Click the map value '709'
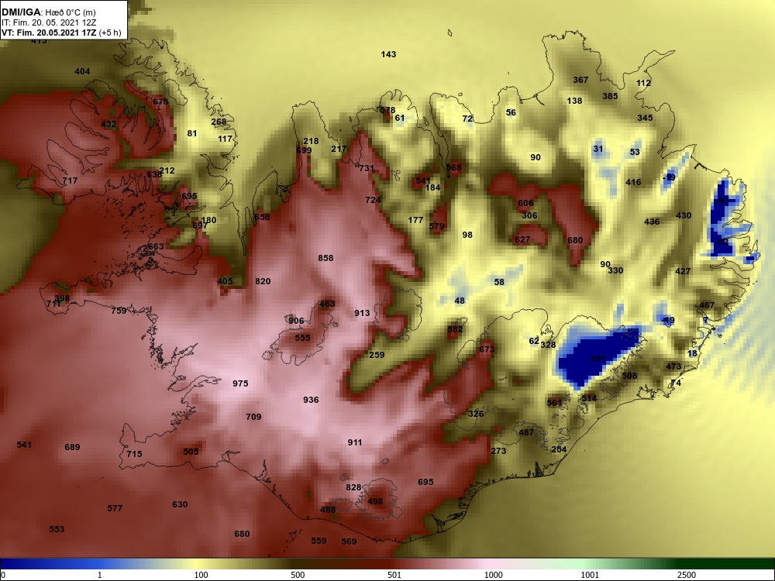Screen dimensions: 775x581 coord(253,417)
